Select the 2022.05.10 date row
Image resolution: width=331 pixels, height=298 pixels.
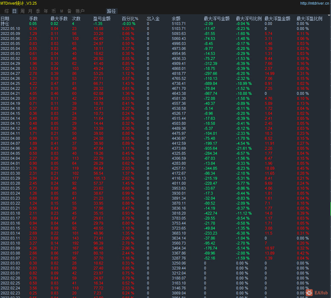(x=10, y=29)
